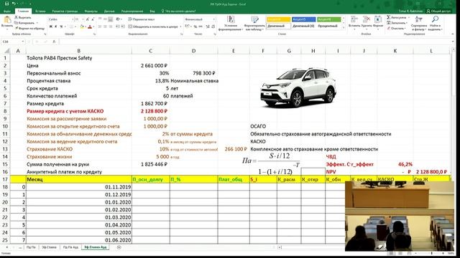Open the Файл tab
The height and width of the screenshot is (258, 460).
[x=7, y=11]
